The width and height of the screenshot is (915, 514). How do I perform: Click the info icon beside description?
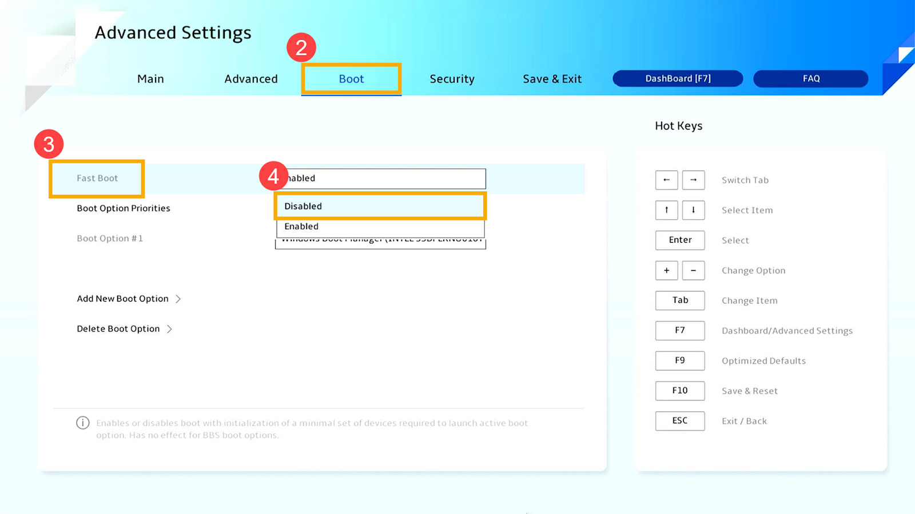coord(83,423)
